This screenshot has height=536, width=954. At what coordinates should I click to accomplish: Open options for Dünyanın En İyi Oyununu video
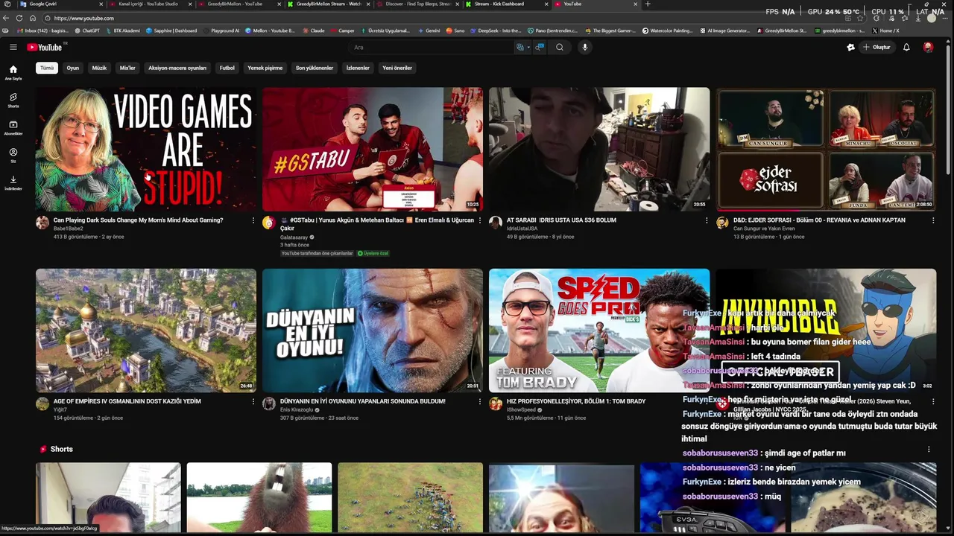click(x=480, y=401)
